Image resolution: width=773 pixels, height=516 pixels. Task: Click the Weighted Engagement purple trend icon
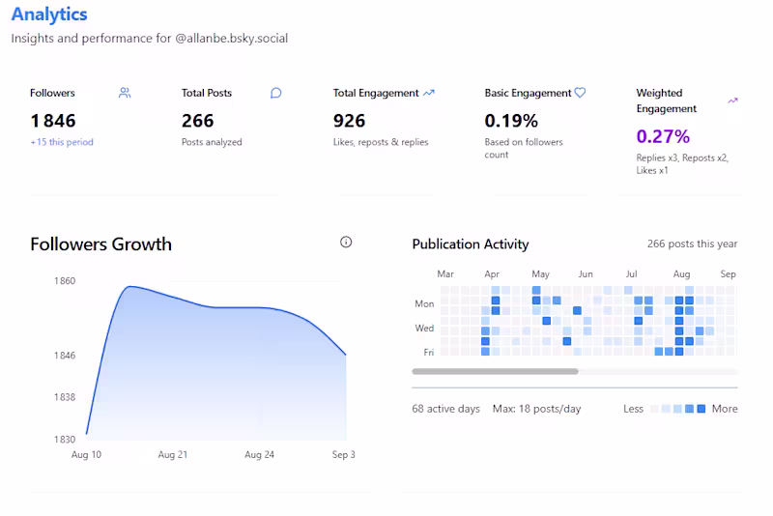click(732, 100)
